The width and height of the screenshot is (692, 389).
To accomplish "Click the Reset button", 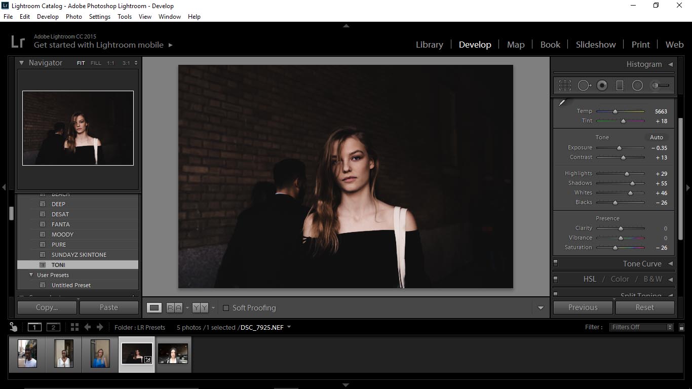I will click(x=644, y=307).
